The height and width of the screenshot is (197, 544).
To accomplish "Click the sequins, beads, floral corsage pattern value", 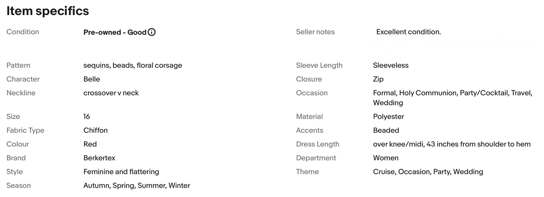I will coord(133,65).
